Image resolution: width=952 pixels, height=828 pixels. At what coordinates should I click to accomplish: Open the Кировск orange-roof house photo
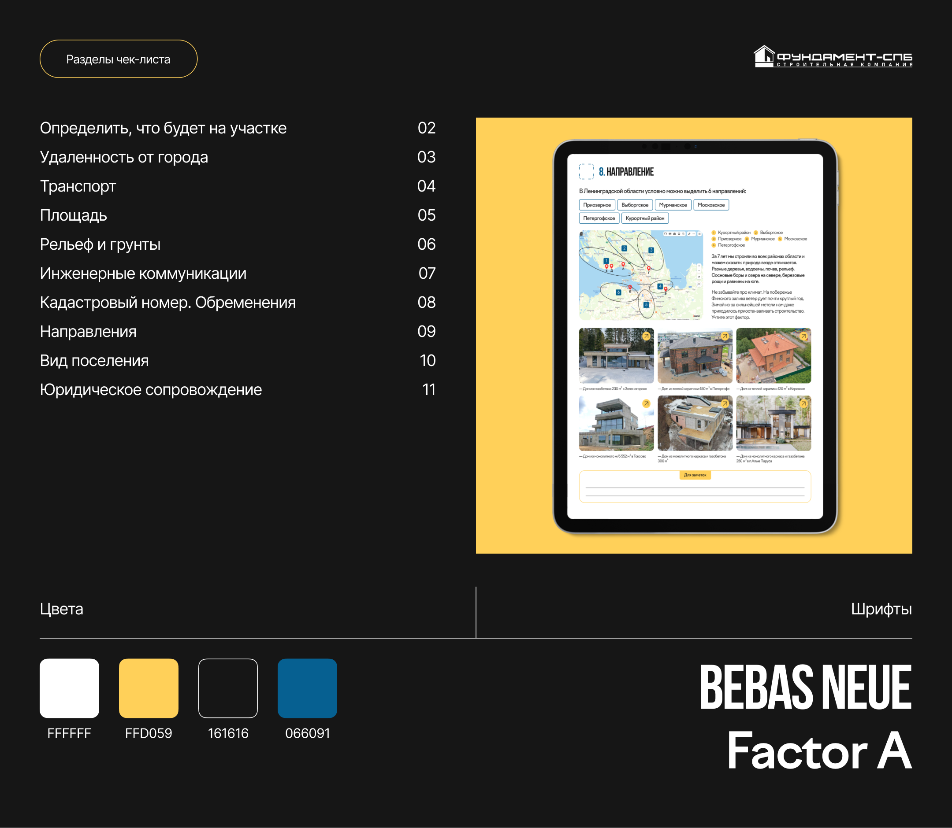tap(773, 356)
